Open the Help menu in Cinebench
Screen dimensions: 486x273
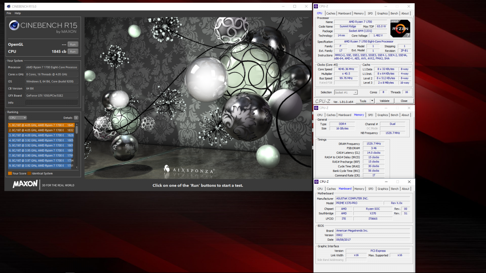(x=18, y=13)
